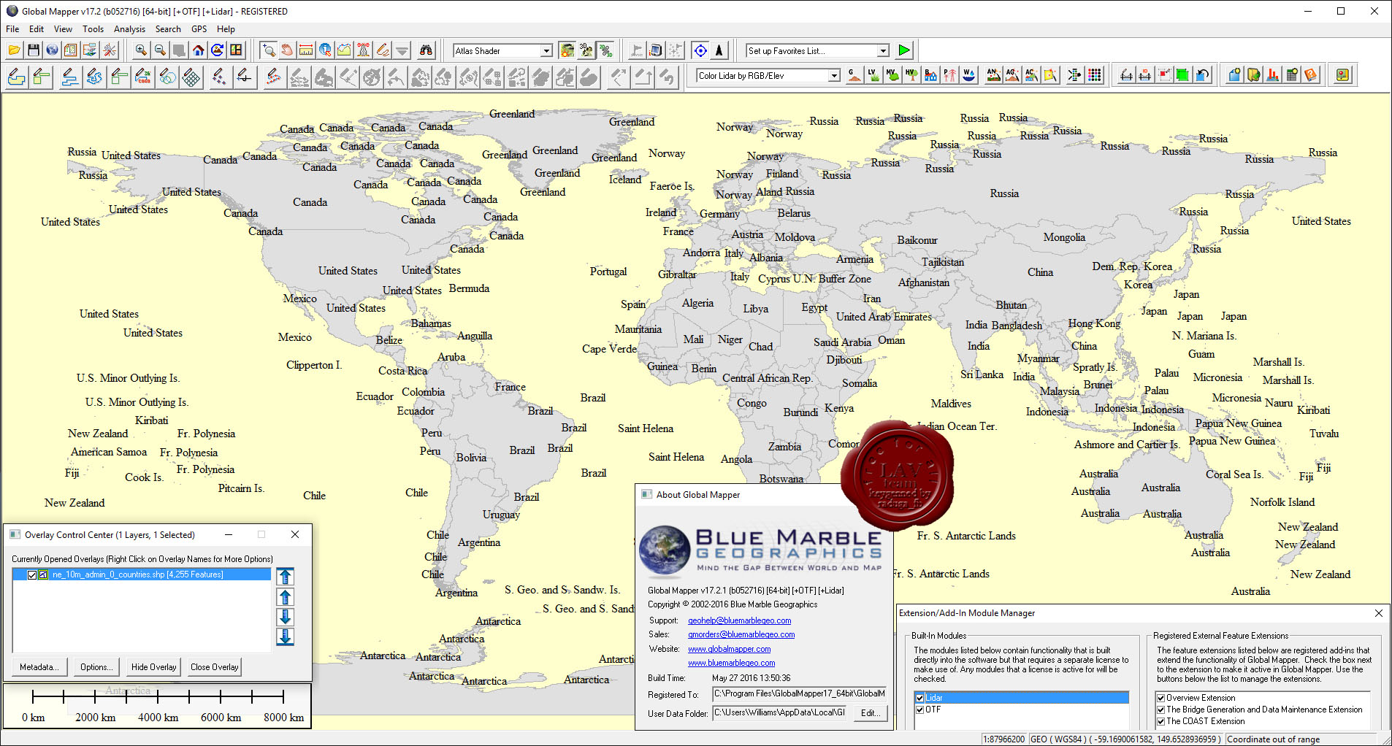1392x746 pixels.
Task: Click the geohelp@bluemarblegeo.com support link
Action: click(739, 620)
